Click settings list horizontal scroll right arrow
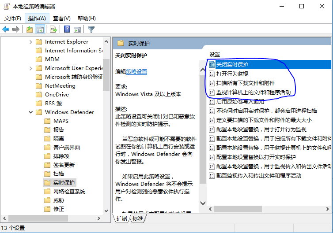The height and width of the screenshot is (233, 333). tap(327, 209)
